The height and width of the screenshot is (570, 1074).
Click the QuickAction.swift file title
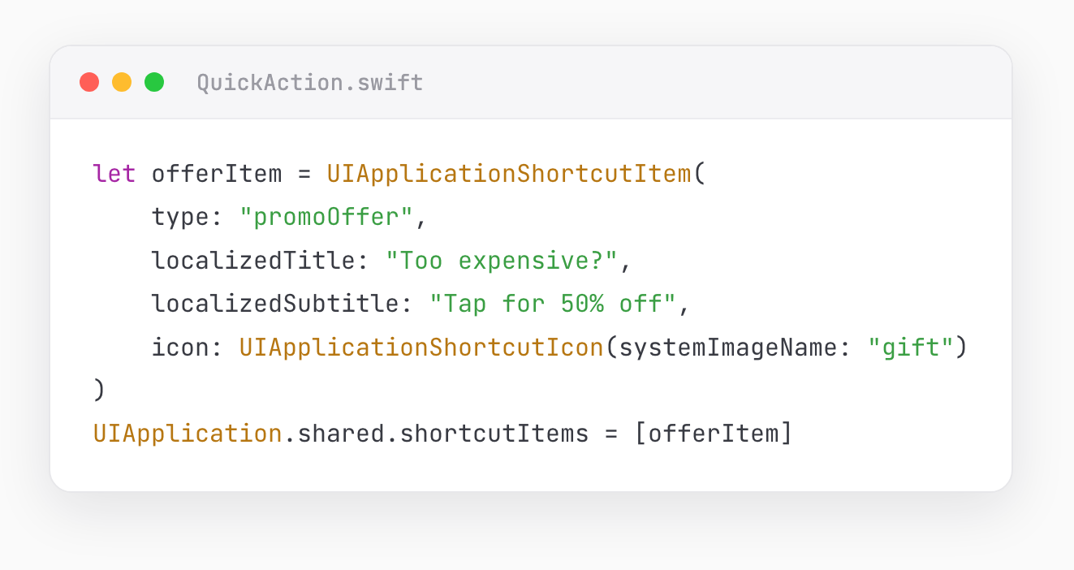(x=310, y=83)
